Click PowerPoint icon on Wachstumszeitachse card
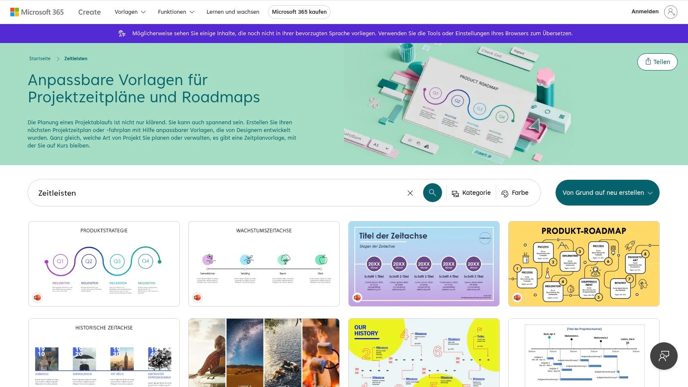 click(x=197, y=298)
